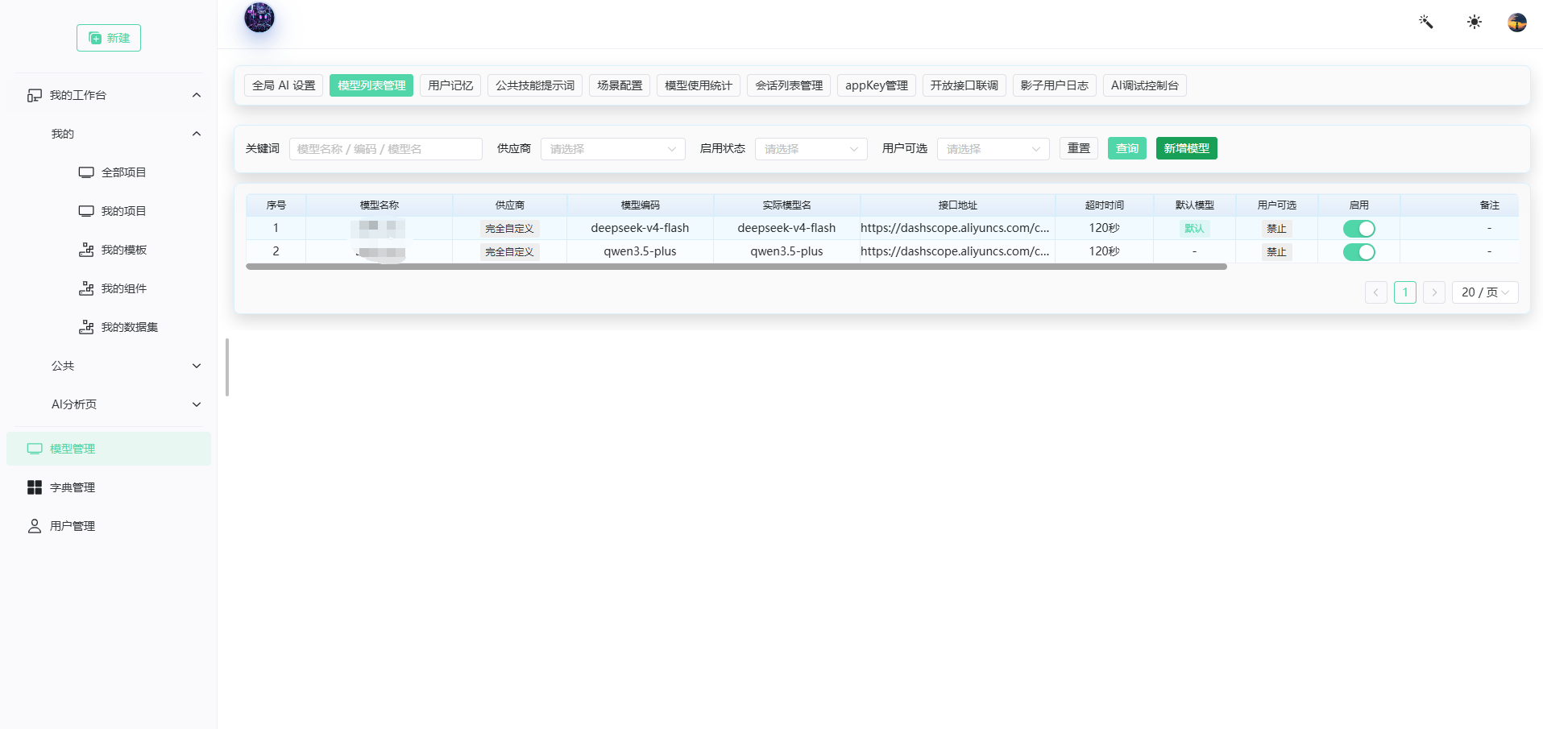Screen dimensions: 1543x729
Task: Go to the previous page arrow
Action: 1376,292
